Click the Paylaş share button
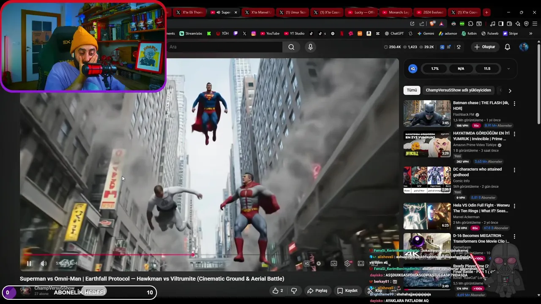541x304 pixels. tap(317, 290)
